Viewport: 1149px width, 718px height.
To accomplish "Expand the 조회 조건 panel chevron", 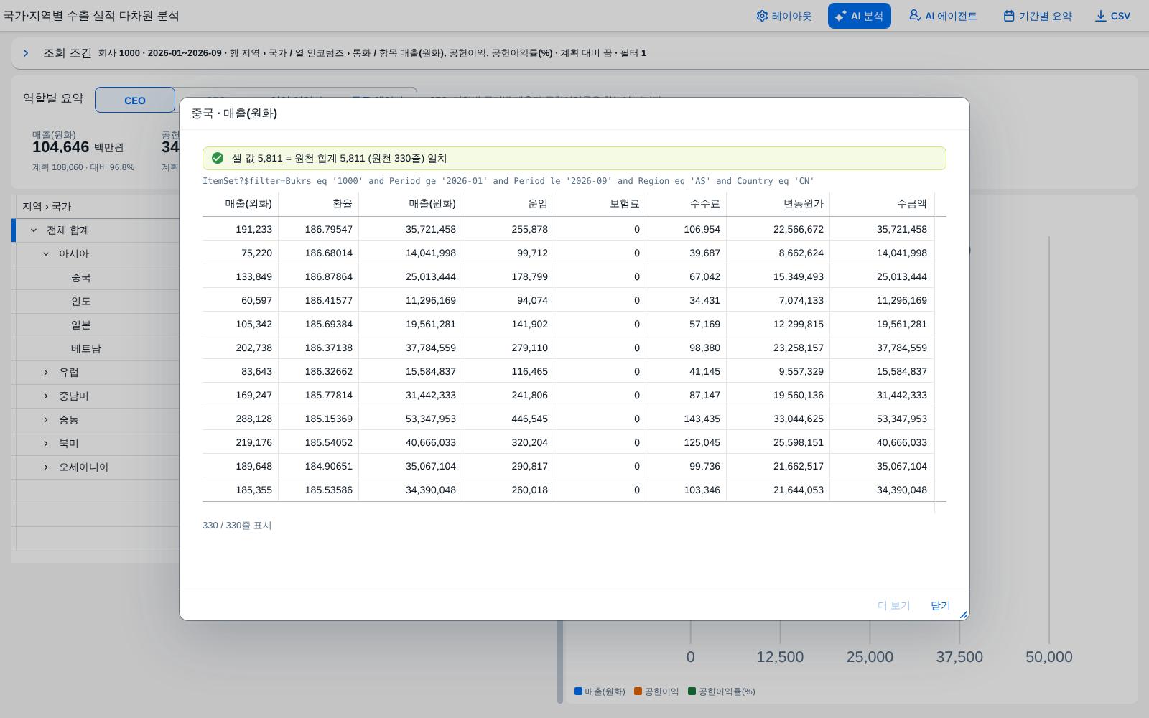I will [26, 53].
